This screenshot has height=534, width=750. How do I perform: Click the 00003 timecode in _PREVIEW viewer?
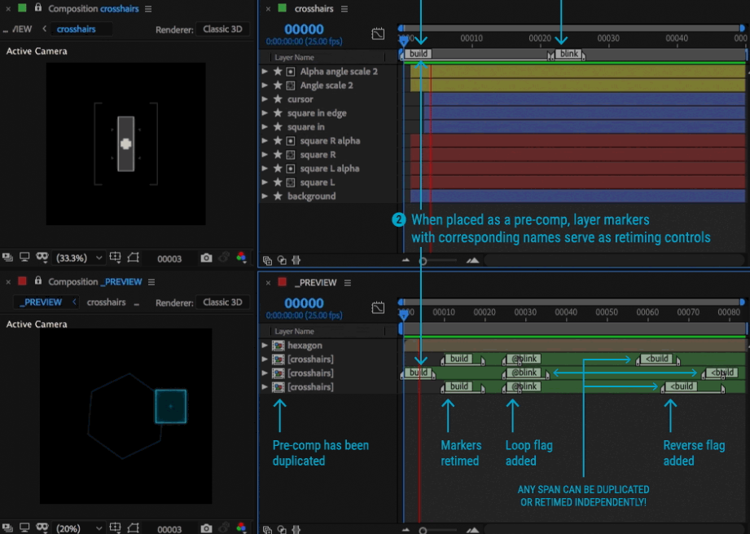[x=169, y=529]
